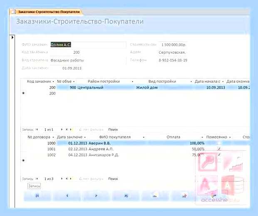Image resolution: width=258 pixels, height=216 pixels.
Task: Go to first record in the 1 из 3 navigator
Action: [x=37, y=179]
